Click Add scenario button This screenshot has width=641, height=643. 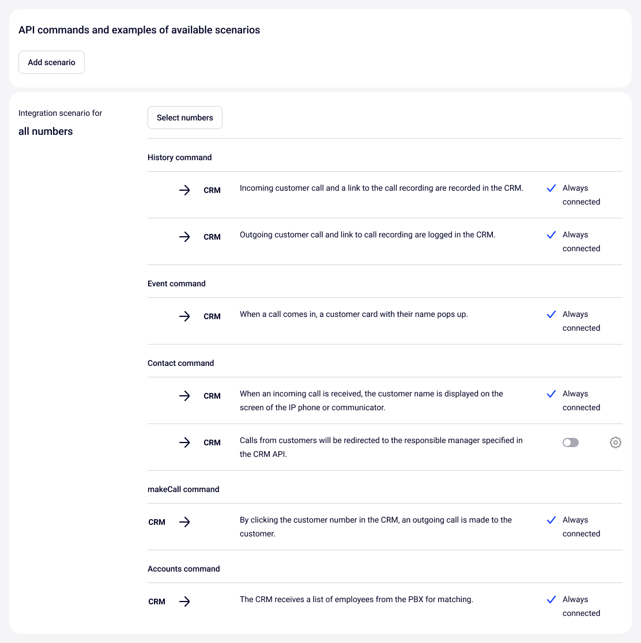tap(52, 62)
